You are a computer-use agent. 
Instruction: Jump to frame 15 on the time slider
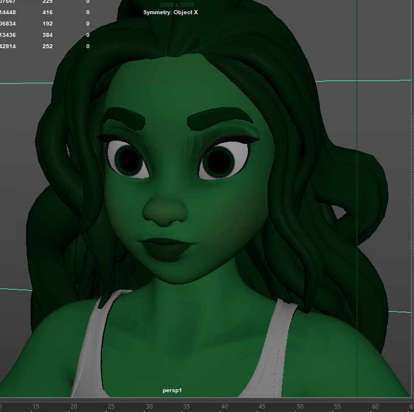[36, 406]
